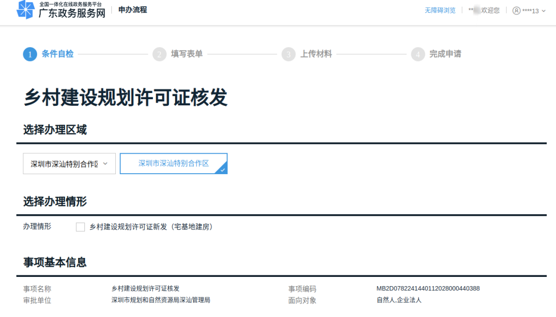Open the 无障碍浏览 link
Viewport: 556px width, 317px height.
click(x=440, y=10)
